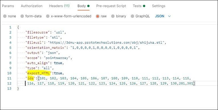Click line number 5 in gutter
Screen dimensions: 218x110
pyautogui.click(x=11, y=48)
